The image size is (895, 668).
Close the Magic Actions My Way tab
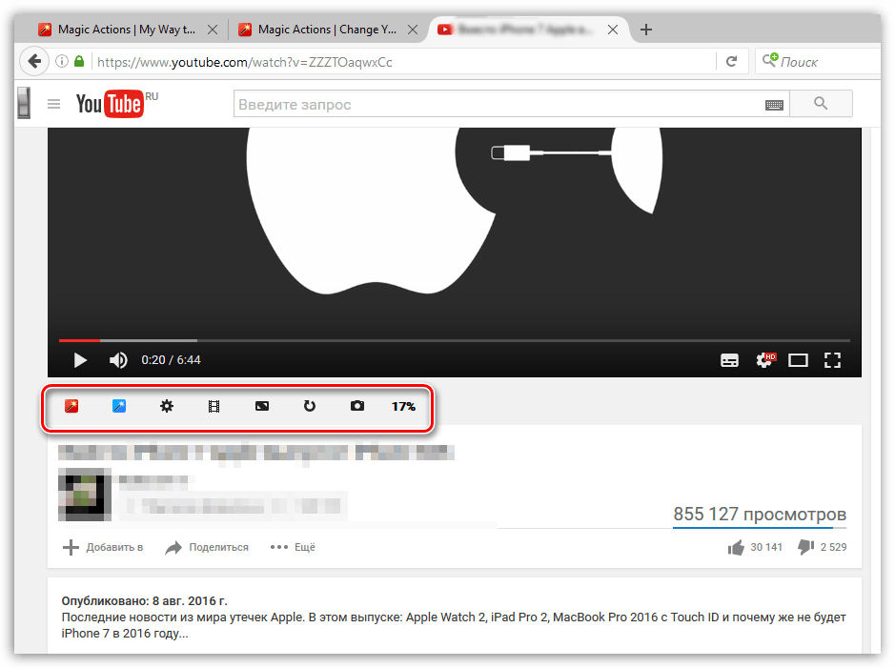tap(213, 30)
